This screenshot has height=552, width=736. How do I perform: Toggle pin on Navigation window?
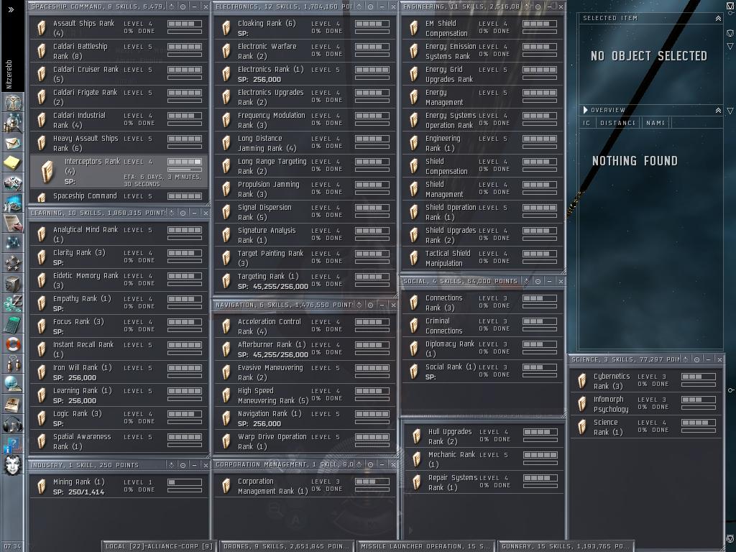(359, 305)
